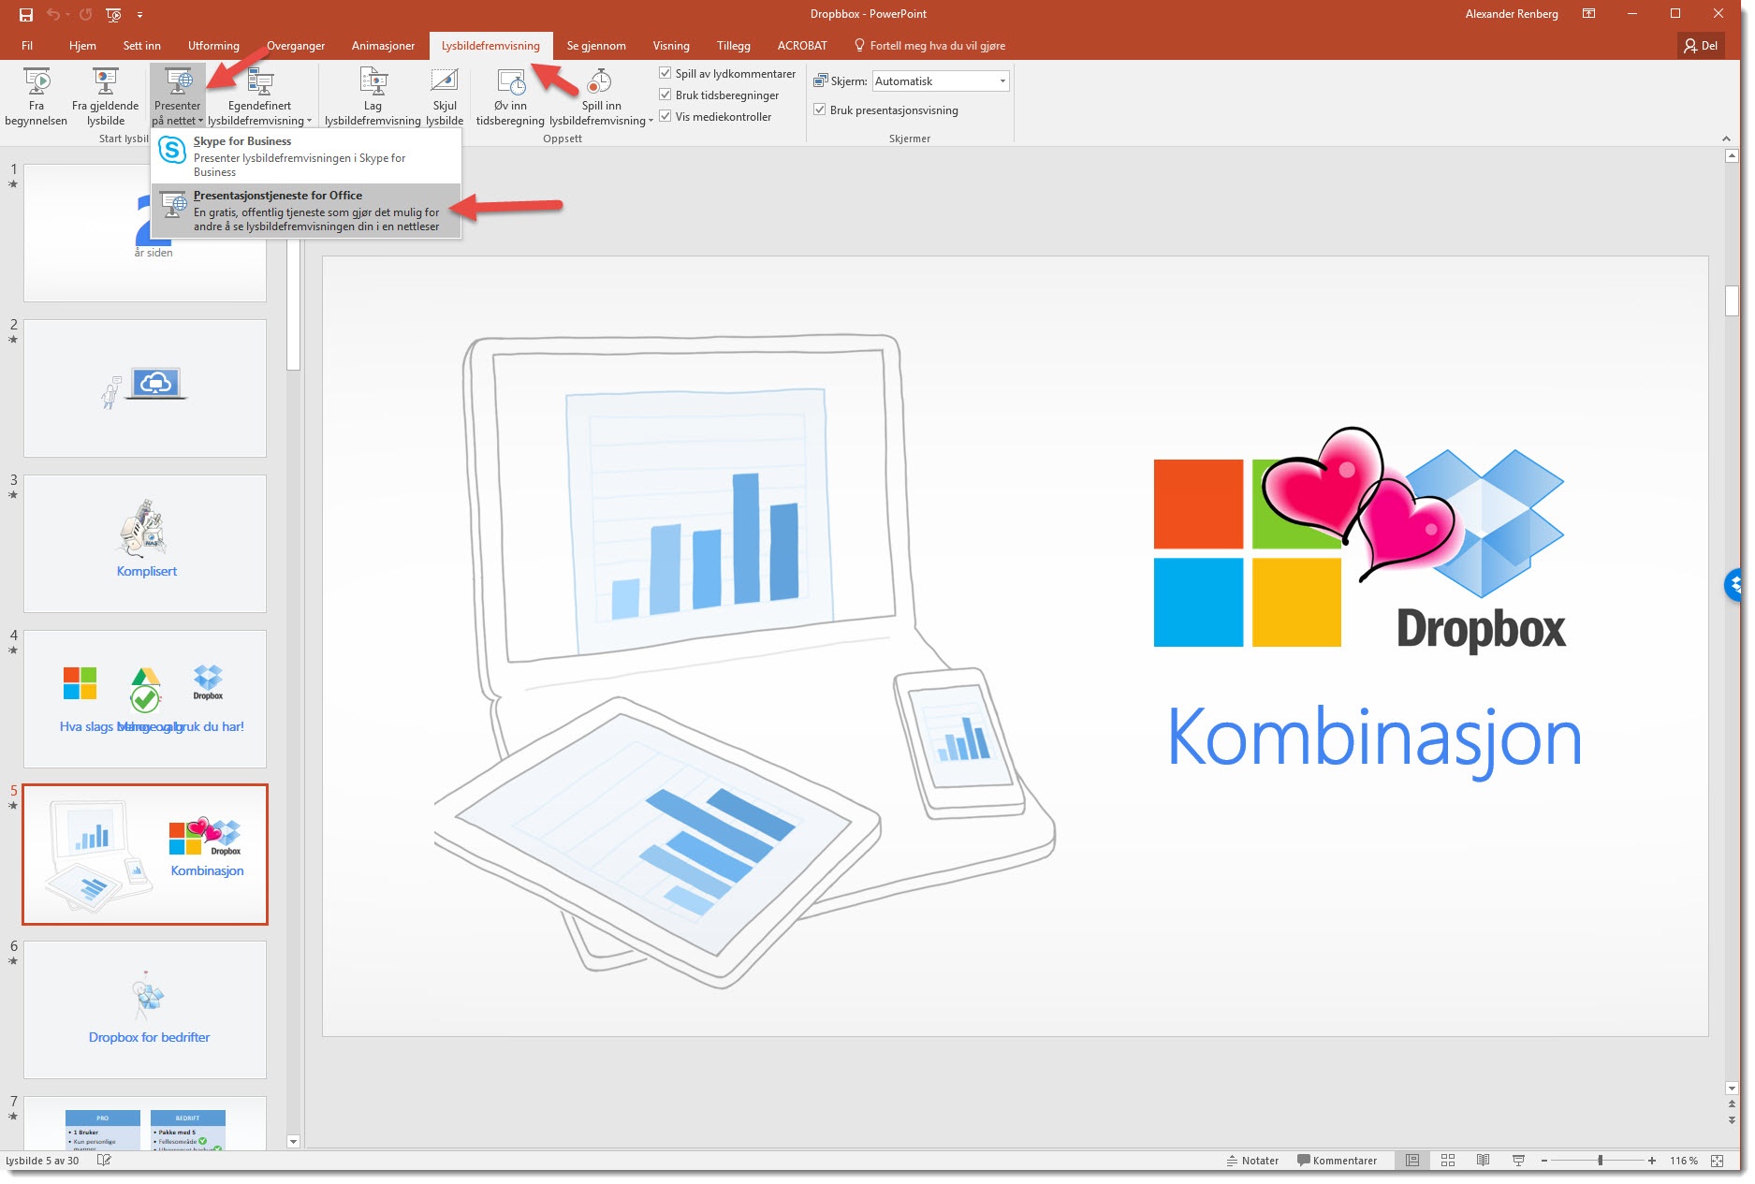Click Øv inn tidsberegning icon
Image resolution: width=1755 pixels, height=1184 pixels.
[x=510, y=97]
